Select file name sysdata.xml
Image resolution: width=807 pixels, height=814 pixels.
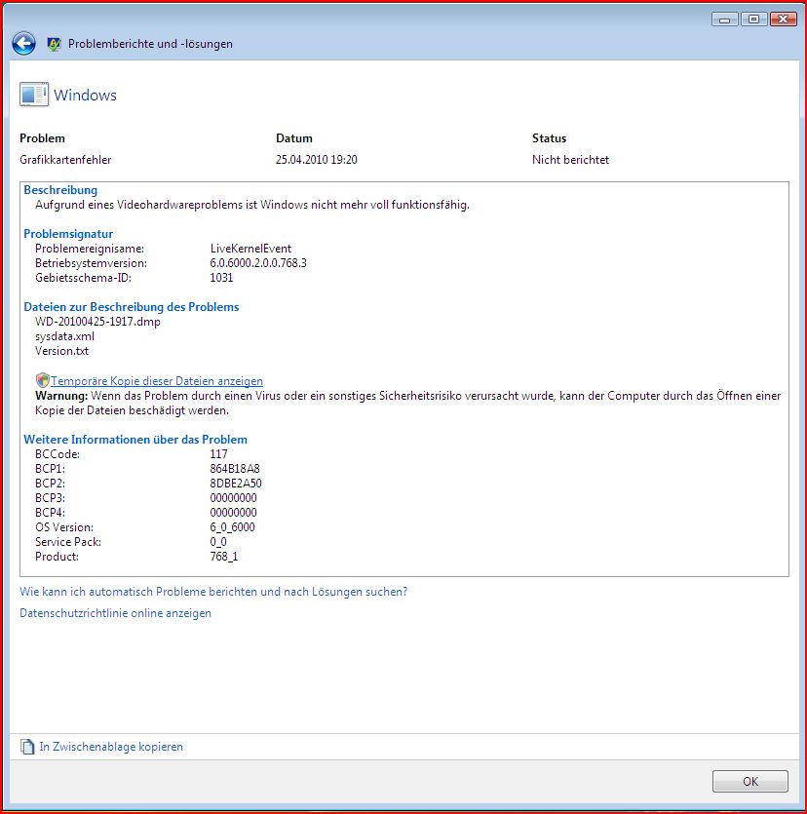(64, 336)
